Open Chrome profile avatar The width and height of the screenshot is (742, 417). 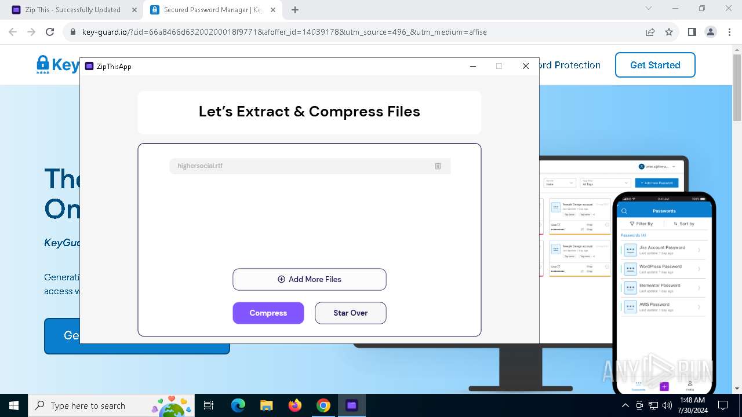(711, 32)
